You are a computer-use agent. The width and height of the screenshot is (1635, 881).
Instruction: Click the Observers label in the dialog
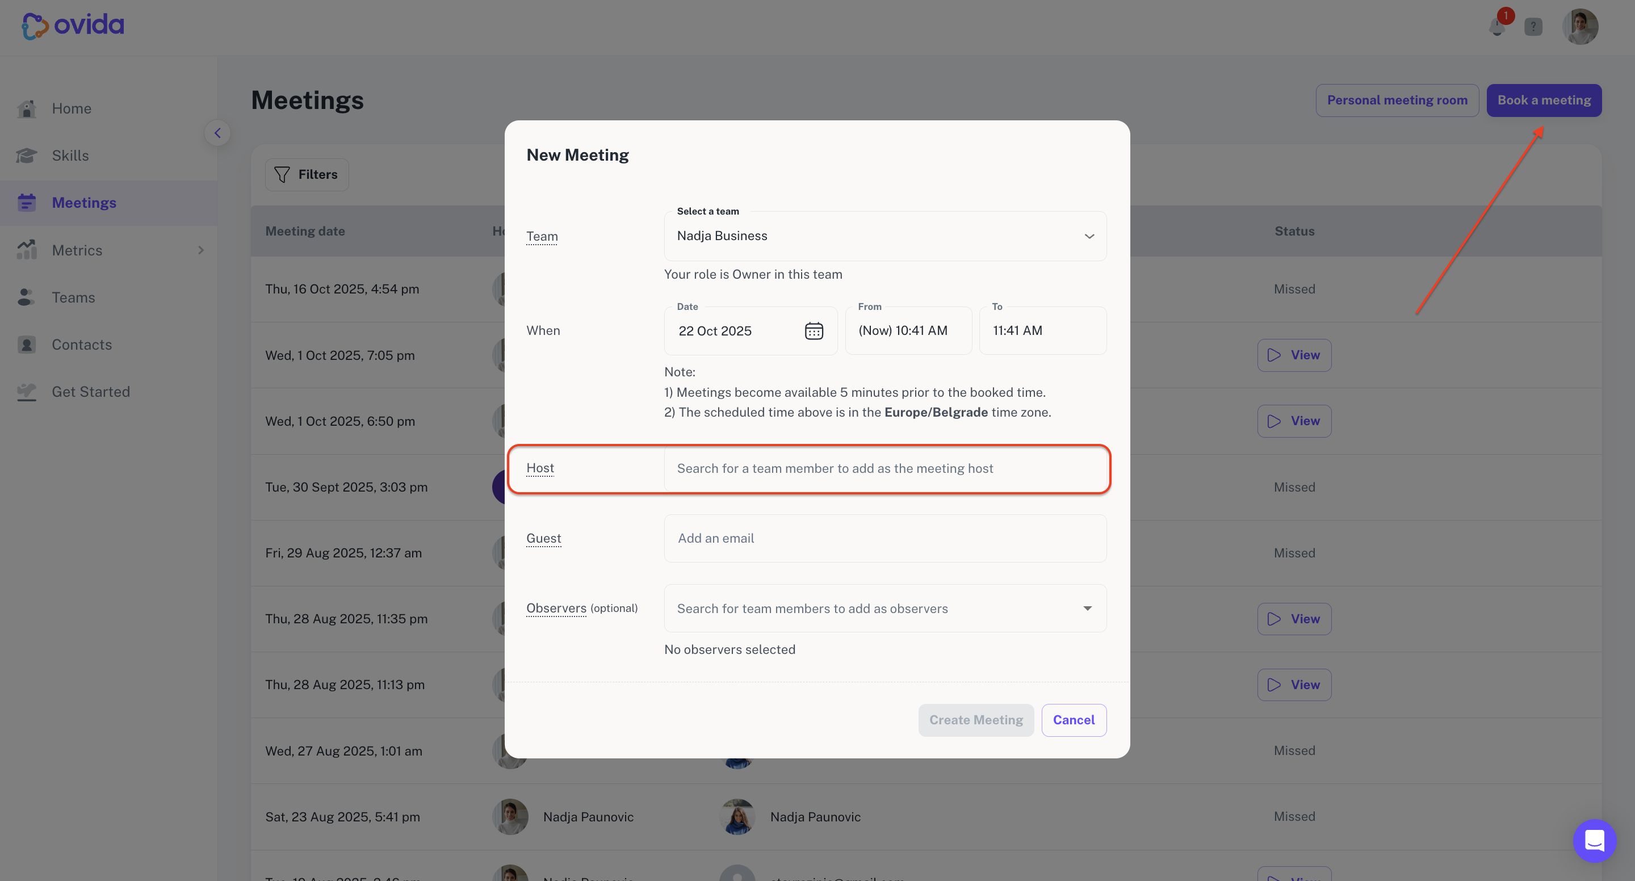click(556, 608)
